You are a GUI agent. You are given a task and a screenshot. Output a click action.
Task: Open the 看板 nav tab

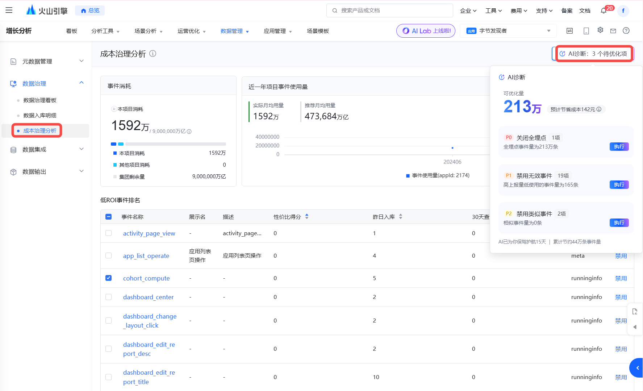[72, 31]
